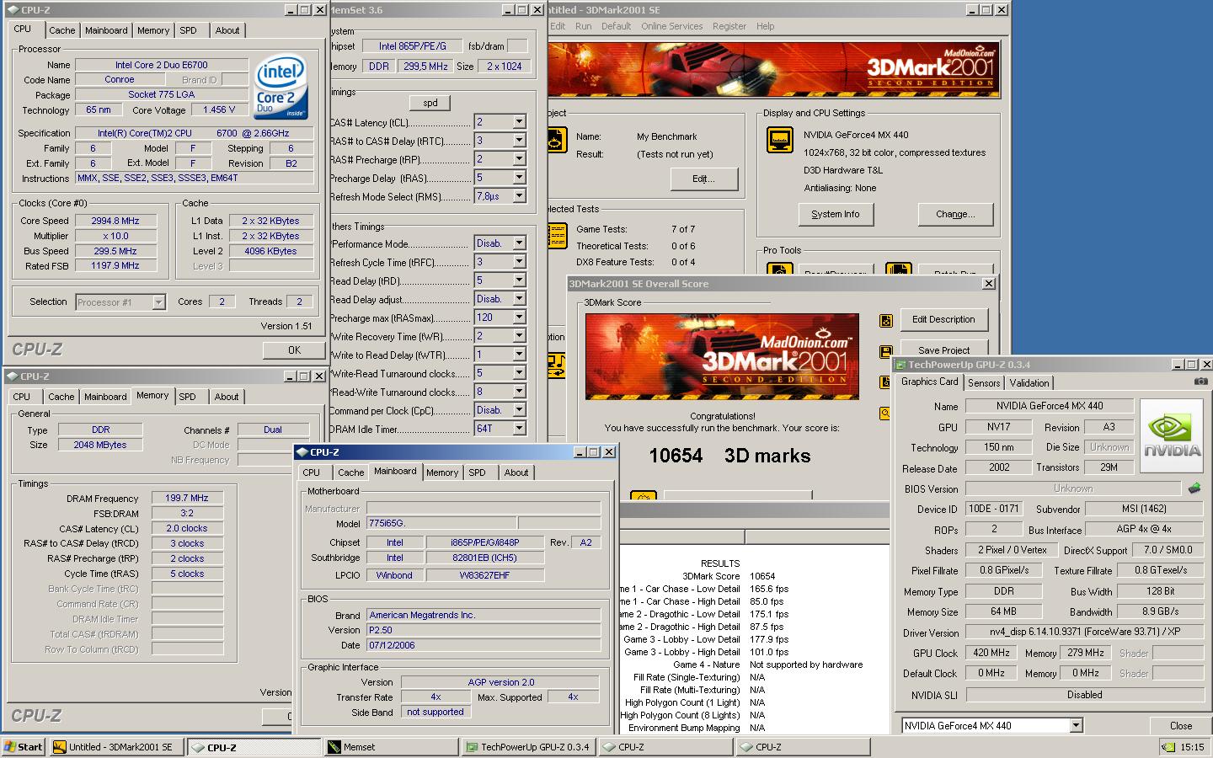The width and height of the screenshot is (1213, 758).
Task: Click Close in the GPU-Z window
Action: (x=1181, y=725)
